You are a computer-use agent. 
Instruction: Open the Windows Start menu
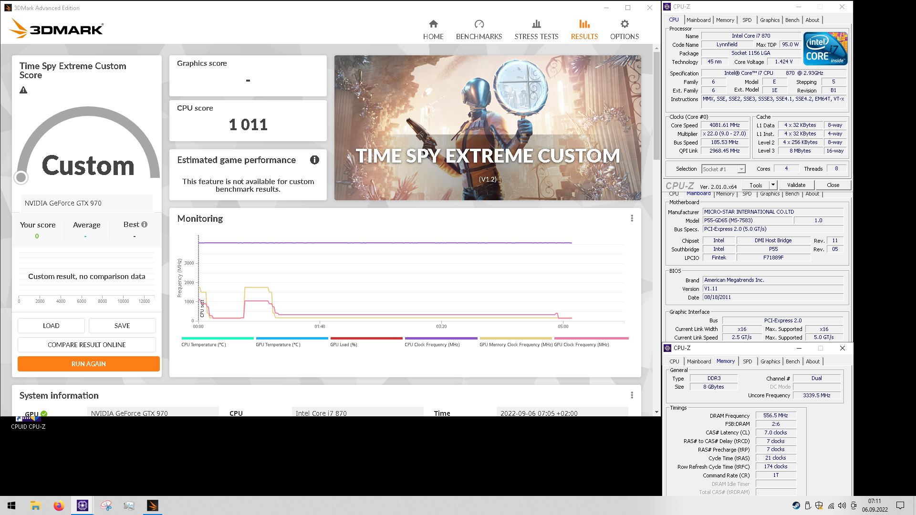[11, 505]
